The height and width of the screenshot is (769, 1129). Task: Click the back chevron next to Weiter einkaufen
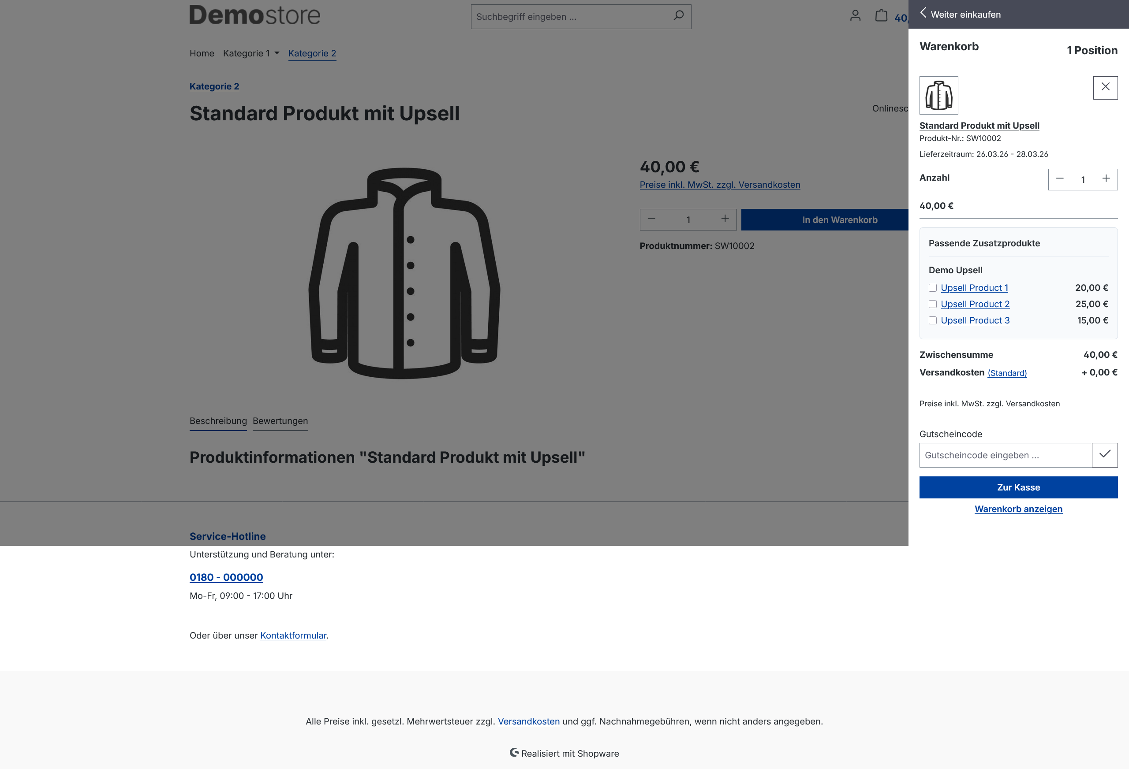tap(923, 14)
